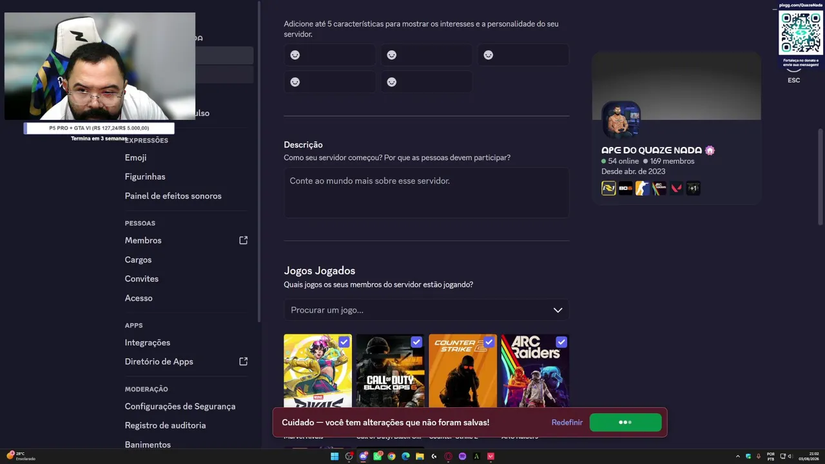Click the microphone icon in system tray
The image size is (825, 464).
click(x=759, y=456)
